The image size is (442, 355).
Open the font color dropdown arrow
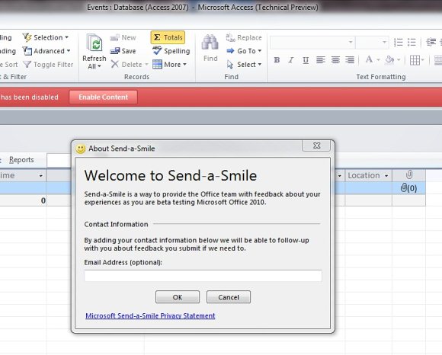click(x=378, y=59)
